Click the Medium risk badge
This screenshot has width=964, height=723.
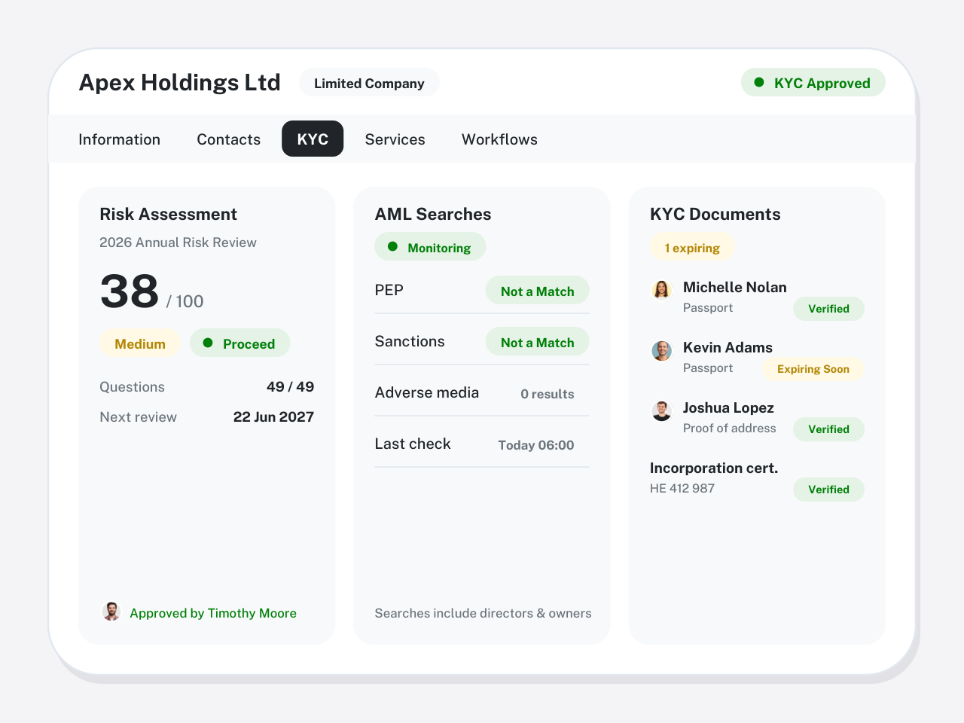click(140, 343)
